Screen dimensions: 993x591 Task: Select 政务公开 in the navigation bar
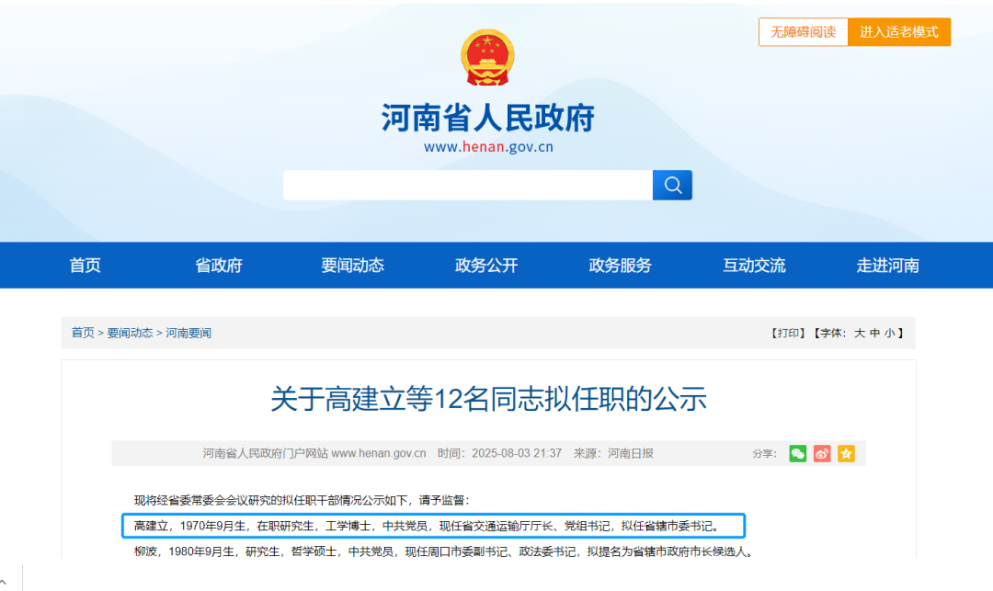coord(486,266)
